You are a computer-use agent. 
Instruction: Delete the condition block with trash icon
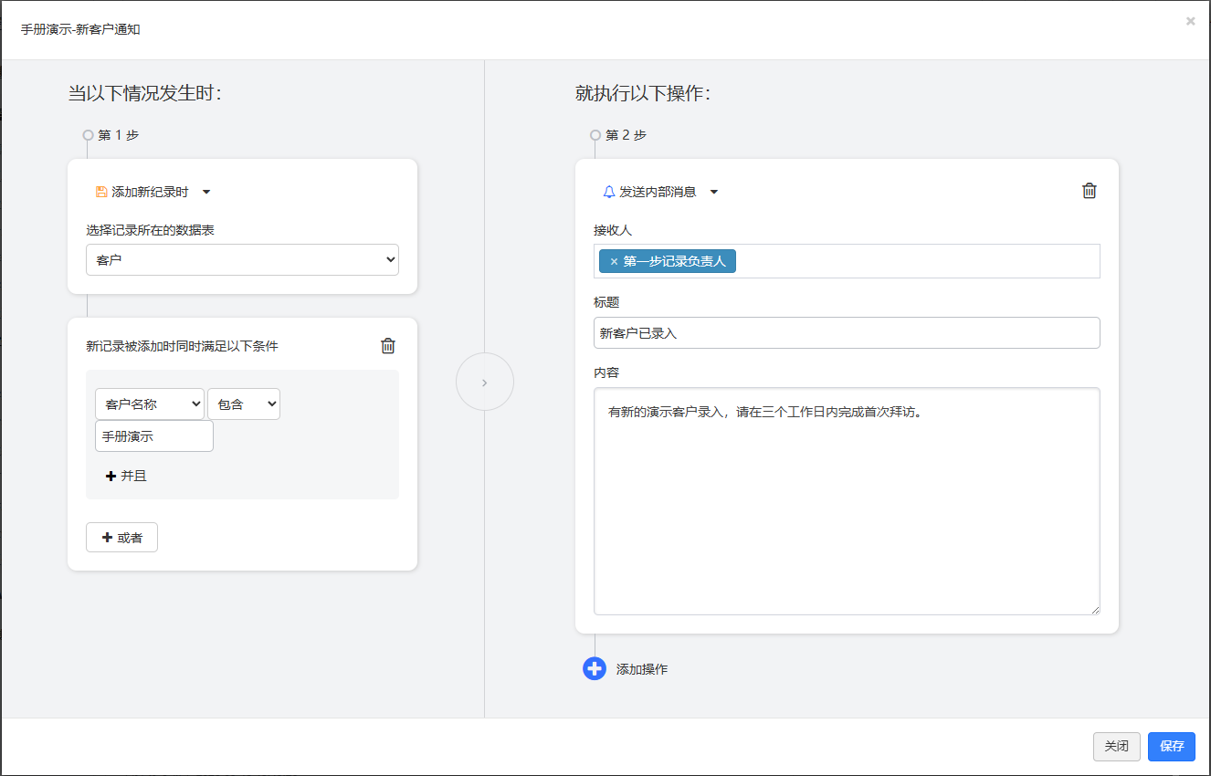[388, 346]
